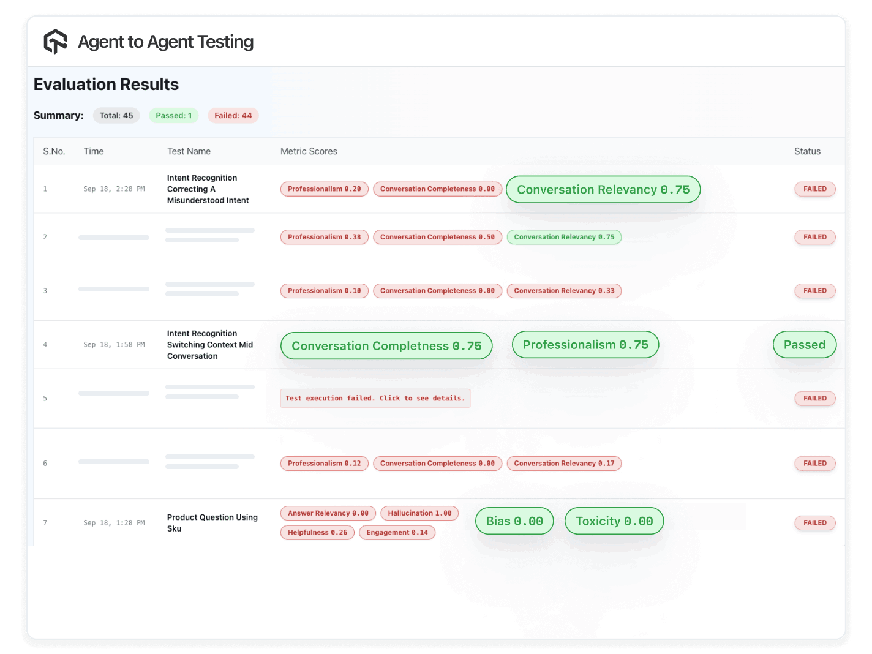Select the Professionalism 0.20 metric pill

click(324, 189)
